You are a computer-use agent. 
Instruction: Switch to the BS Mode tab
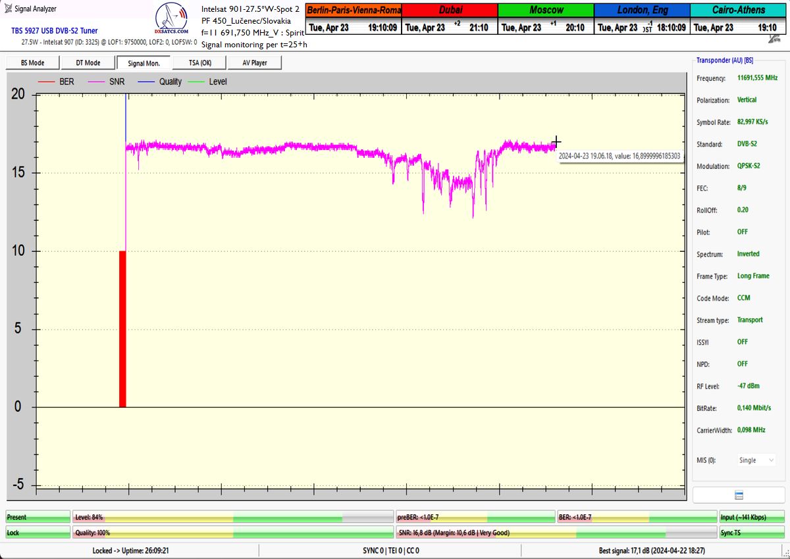click(x=32, y=62)
